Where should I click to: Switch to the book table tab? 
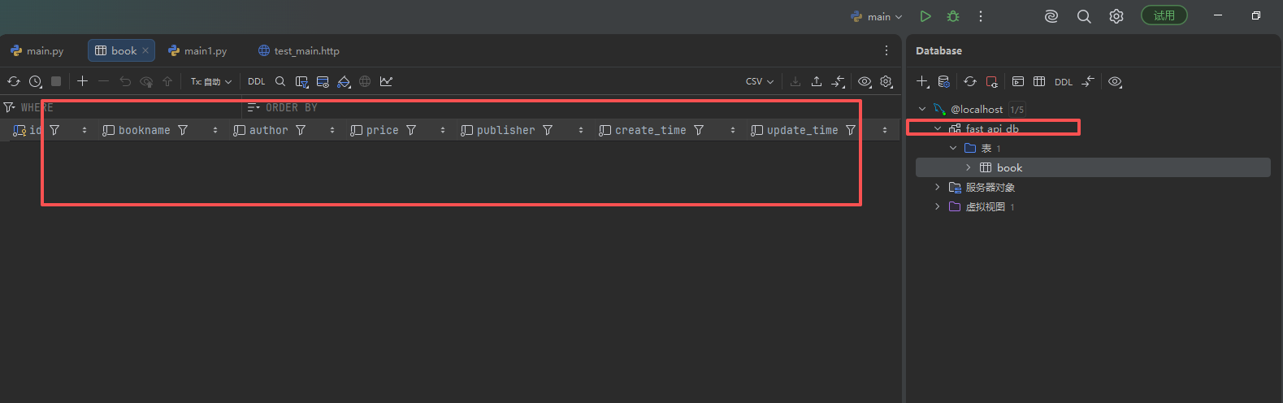pyautogui.click(x=122, y=50)
